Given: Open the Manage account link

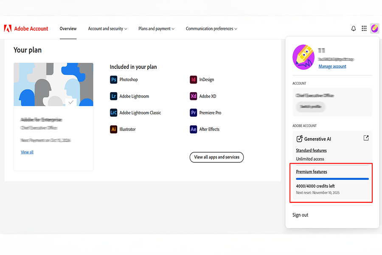Looking at the screenshot, I should coord(332,66).
